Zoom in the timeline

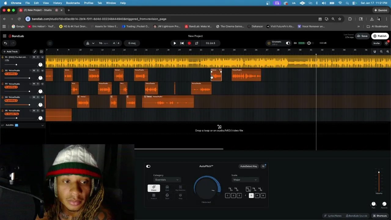tap(388, 52)
